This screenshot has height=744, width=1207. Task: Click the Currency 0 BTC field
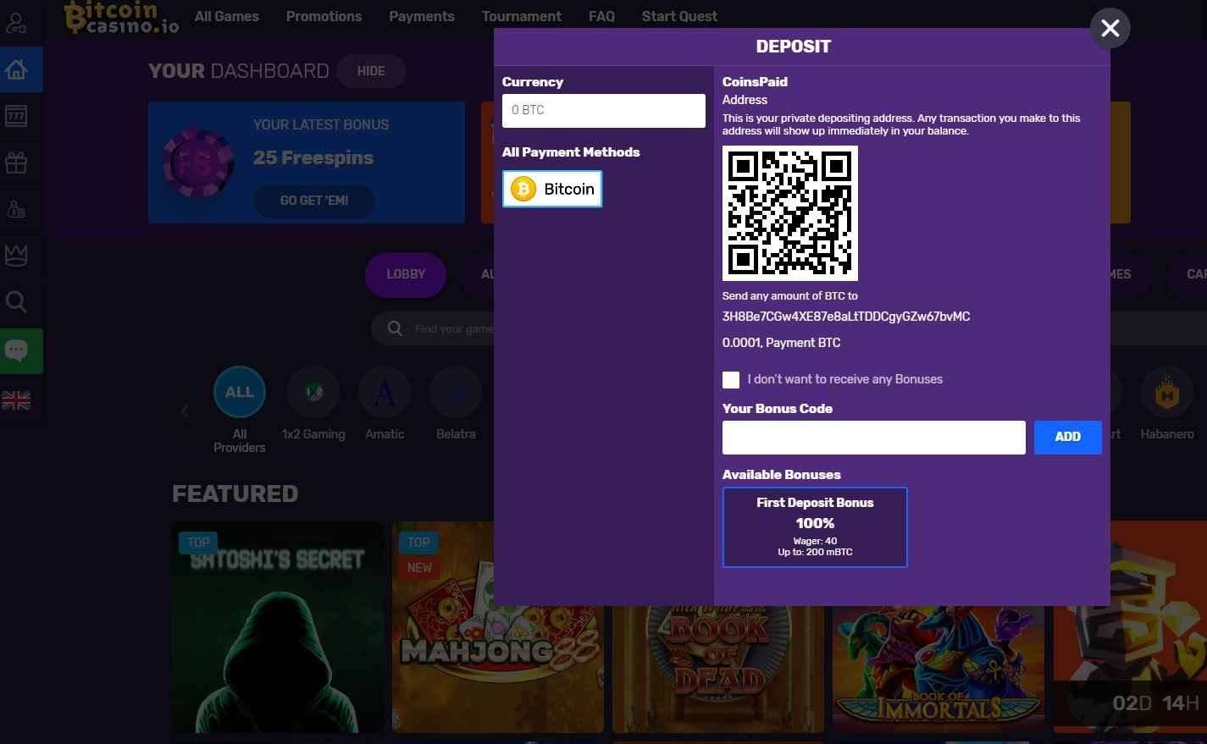[x=603, y=111]
